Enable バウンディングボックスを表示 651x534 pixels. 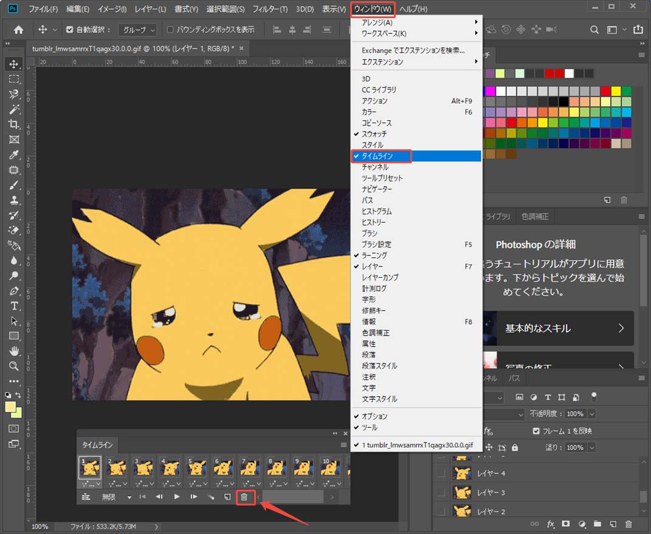click(x=170, y=29)
